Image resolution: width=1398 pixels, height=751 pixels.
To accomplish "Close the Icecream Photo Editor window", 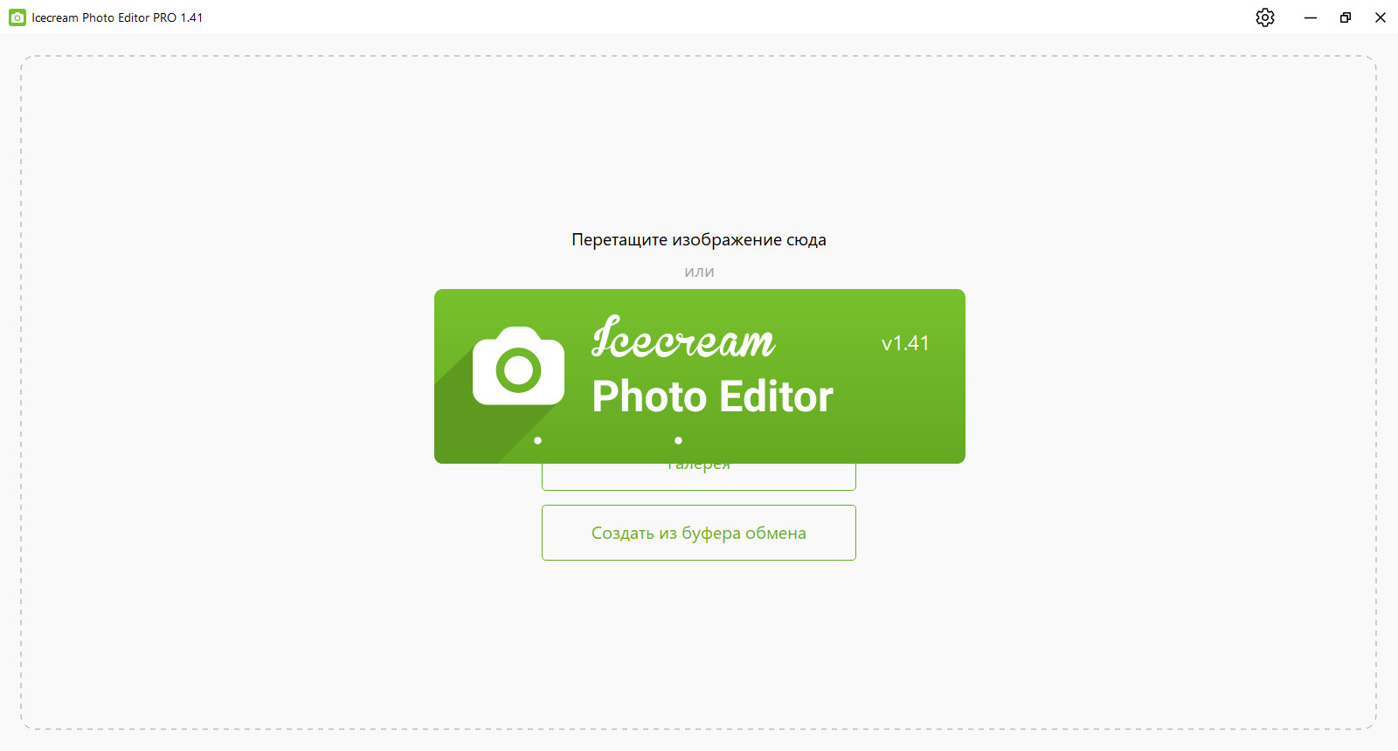I will 1381,17.
